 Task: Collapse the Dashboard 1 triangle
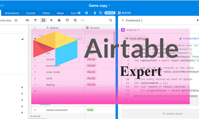coord(123,20)
